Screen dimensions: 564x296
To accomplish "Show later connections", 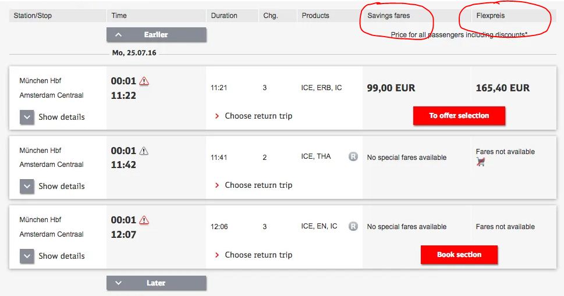I will coord(156,283).
